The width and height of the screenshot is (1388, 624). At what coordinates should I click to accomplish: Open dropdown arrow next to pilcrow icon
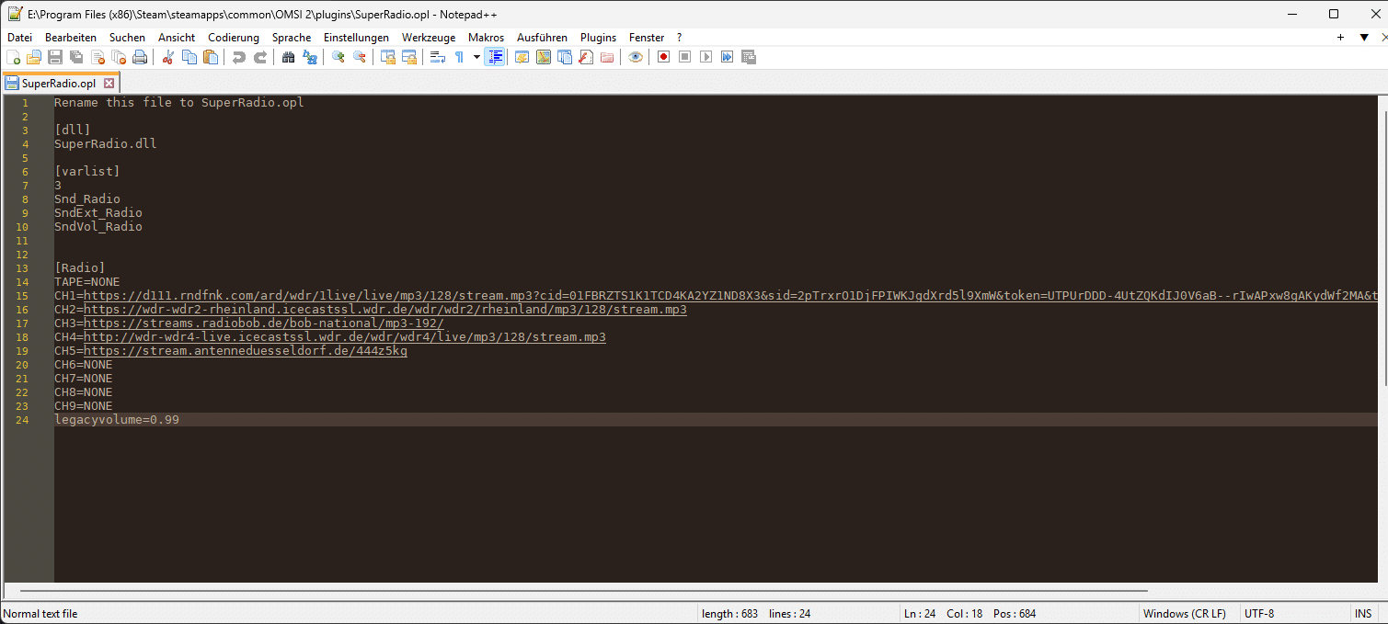tap(476, 57)
